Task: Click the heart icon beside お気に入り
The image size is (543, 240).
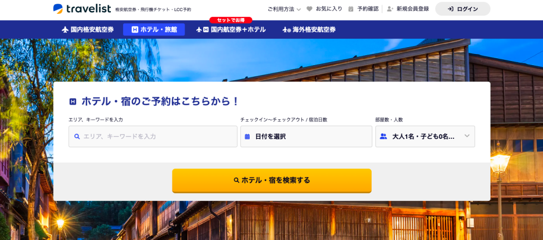Action: [310, 9]
